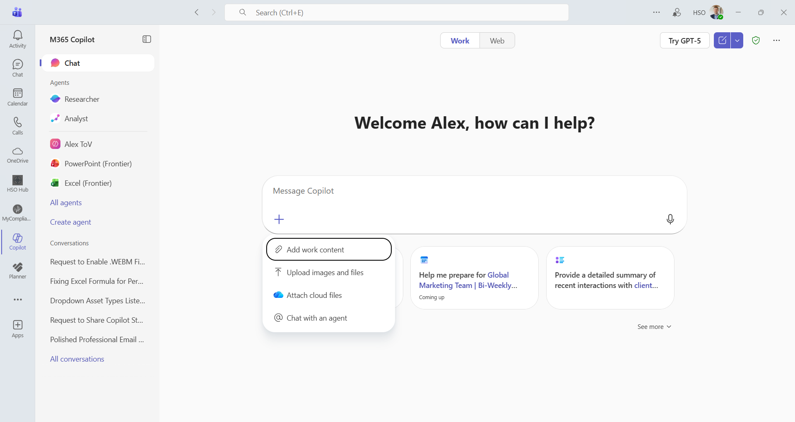Click the Message Copilot text field
Viewport: 795px width, 422px height.
click(455, 191)
